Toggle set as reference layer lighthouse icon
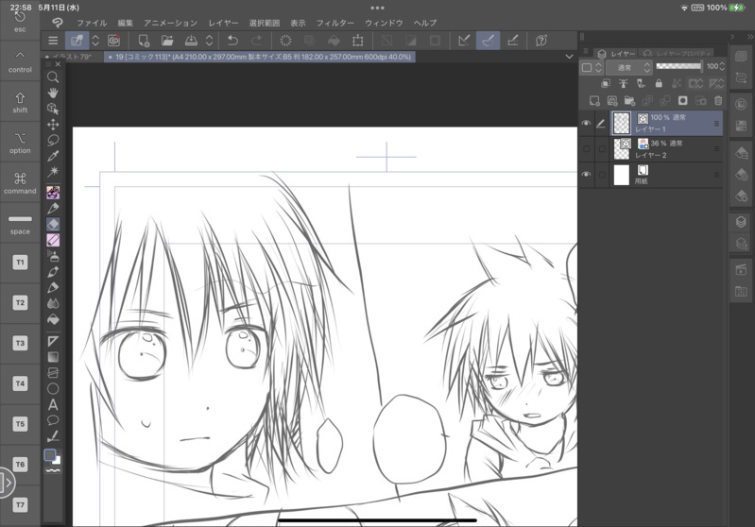This screenshot has width=755, height=527. coord(623,84)
